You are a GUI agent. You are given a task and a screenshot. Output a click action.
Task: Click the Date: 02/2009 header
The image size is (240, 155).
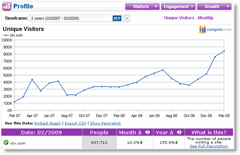(x=42, y=133)
